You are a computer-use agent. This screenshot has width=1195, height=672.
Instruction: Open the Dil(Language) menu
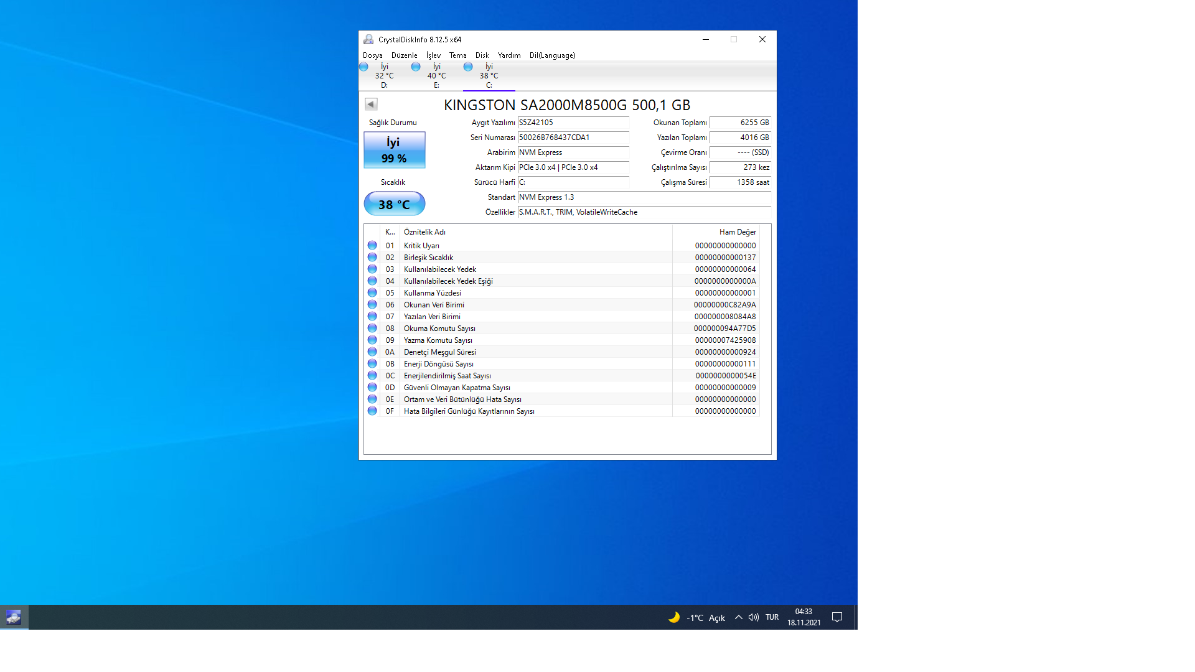[x=552, y=55]
